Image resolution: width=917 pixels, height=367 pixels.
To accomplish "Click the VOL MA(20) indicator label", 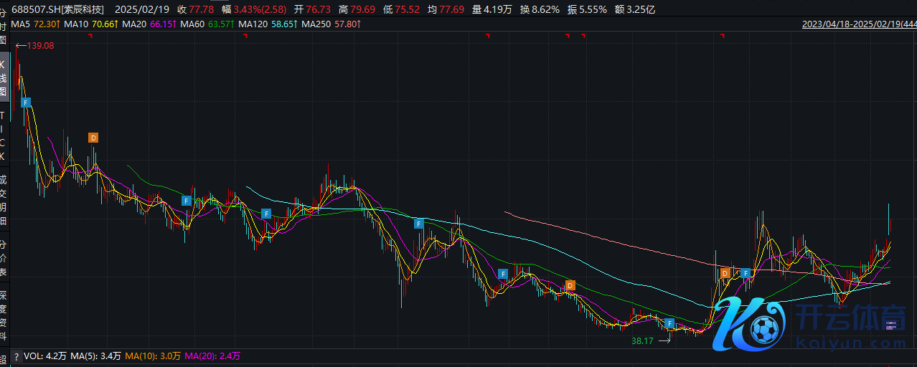I will pos(212,356).
